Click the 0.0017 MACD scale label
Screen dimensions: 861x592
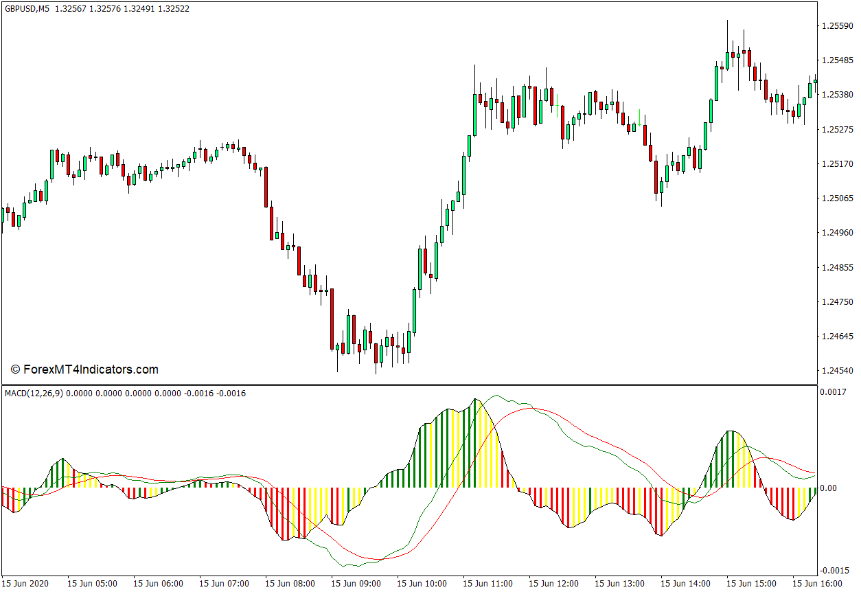pyautogui.click(x=836, y=393)
